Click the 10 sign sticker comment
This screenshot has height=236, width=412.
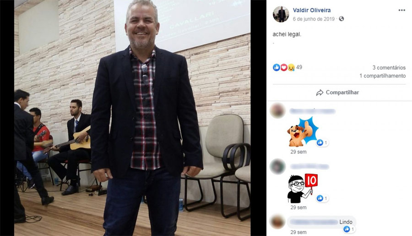tap(303, 188)
